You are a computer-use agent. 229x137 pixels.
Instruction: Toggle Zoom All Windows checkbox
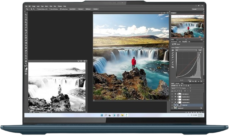[50, 9]
